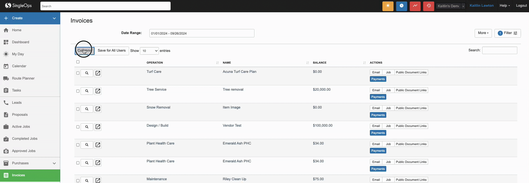
Task: Open the Show entries count dropdown
Action: coord(149,51)
